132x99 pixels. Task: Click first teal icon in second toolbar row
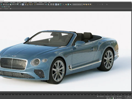[x=2, y=7]
